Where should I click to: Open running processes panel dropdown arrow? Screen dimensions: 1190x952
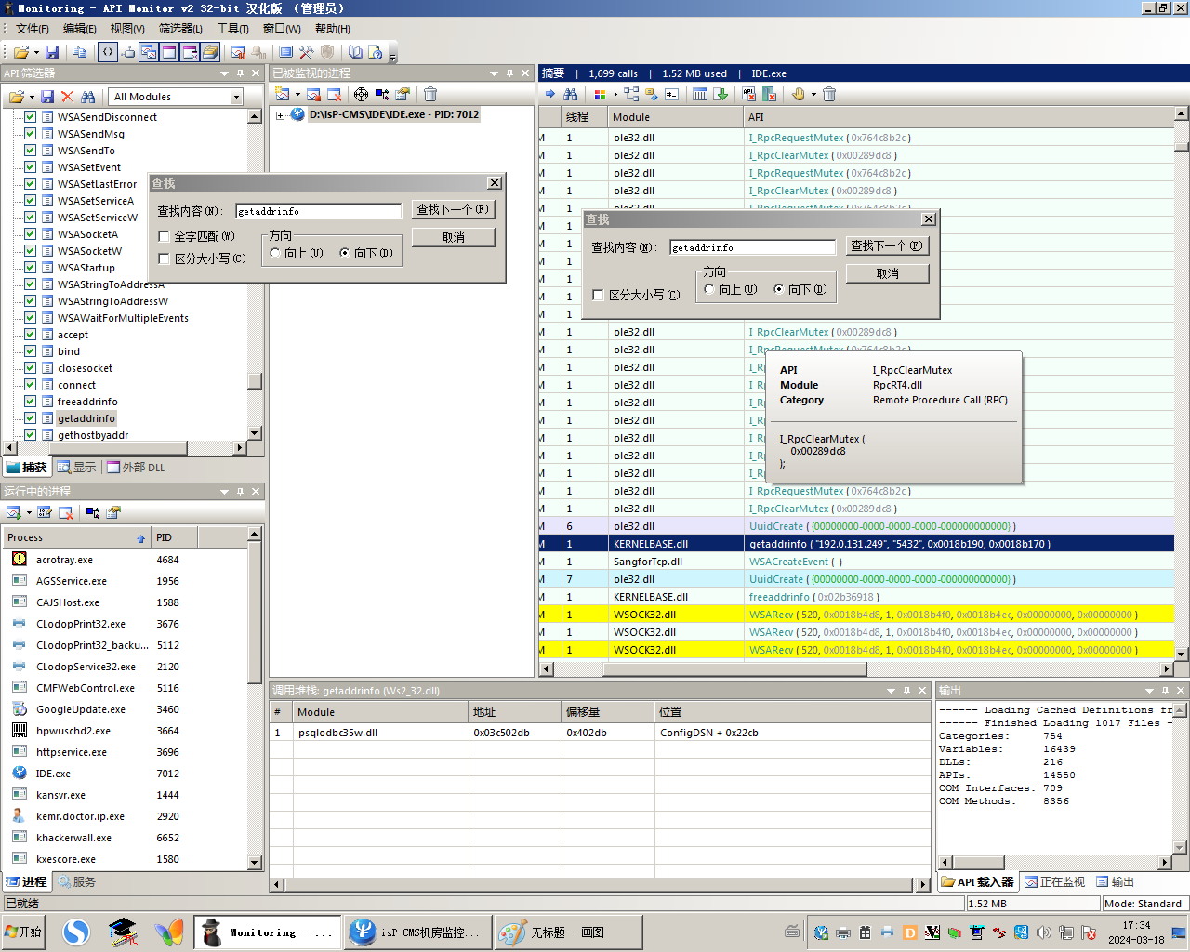pyautogui.click(x=224, y=492)
